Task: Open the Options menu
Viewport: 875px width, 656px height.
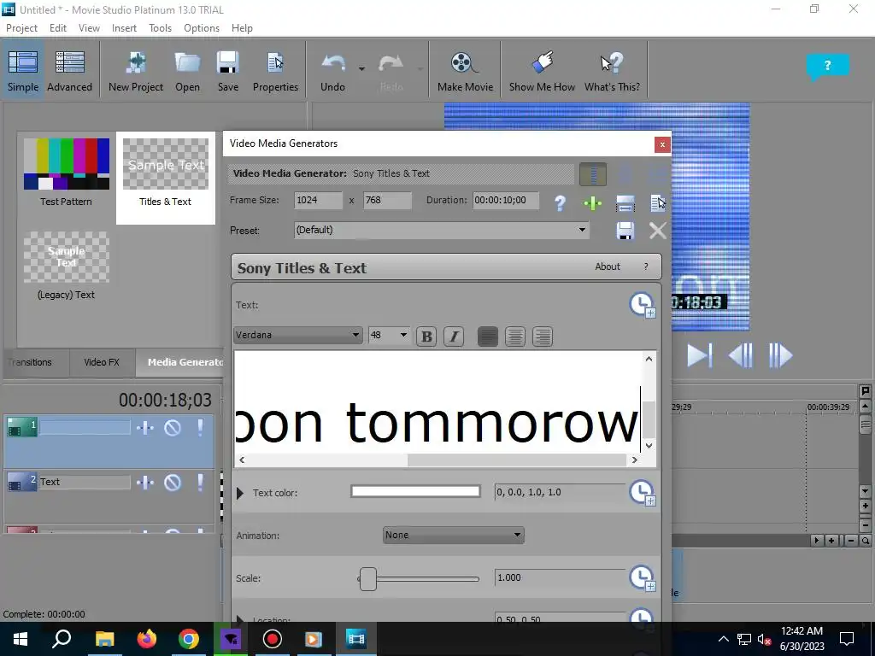Action: coord(202,28)
